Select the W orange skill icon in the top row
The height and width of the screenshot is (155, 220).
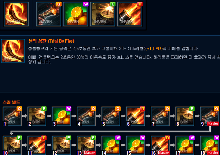[x=76, y=14]
